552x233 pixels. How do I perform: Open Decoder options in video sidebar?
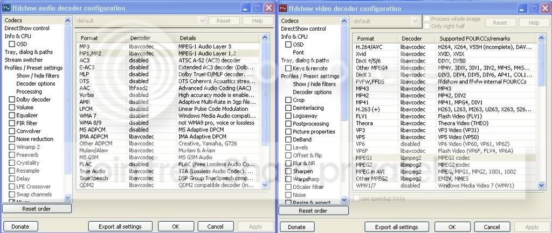pos(312,92)
